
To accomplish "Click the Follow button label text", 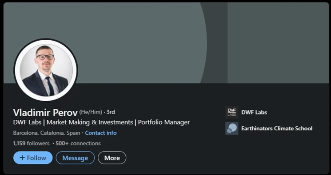I will point(36,158).
